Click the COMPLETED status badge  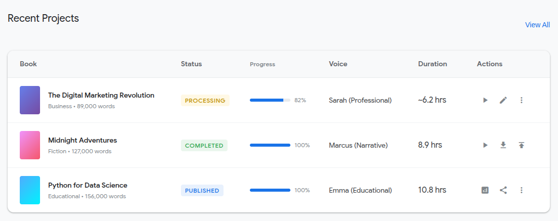[x=204, y=146]
